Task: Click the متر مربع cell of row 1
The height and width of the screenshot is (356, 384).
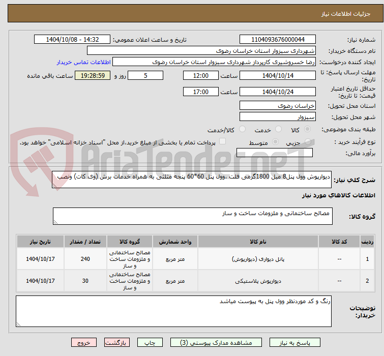Action: (175, 259)
